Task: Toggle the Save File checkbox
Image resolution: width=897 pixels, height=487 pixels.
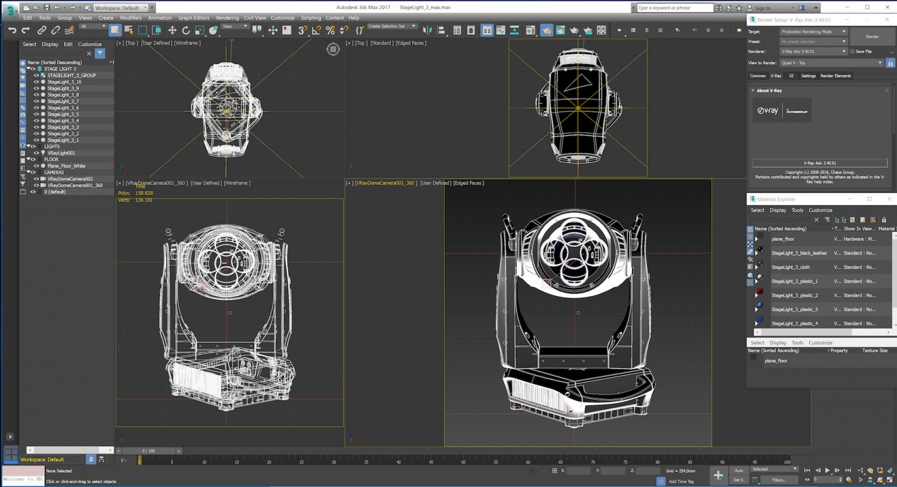Action: [852, 51]
